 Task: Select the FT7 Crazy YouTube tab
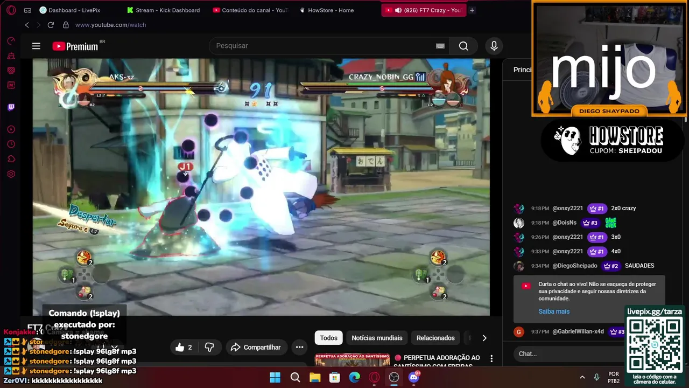[424, 10]
